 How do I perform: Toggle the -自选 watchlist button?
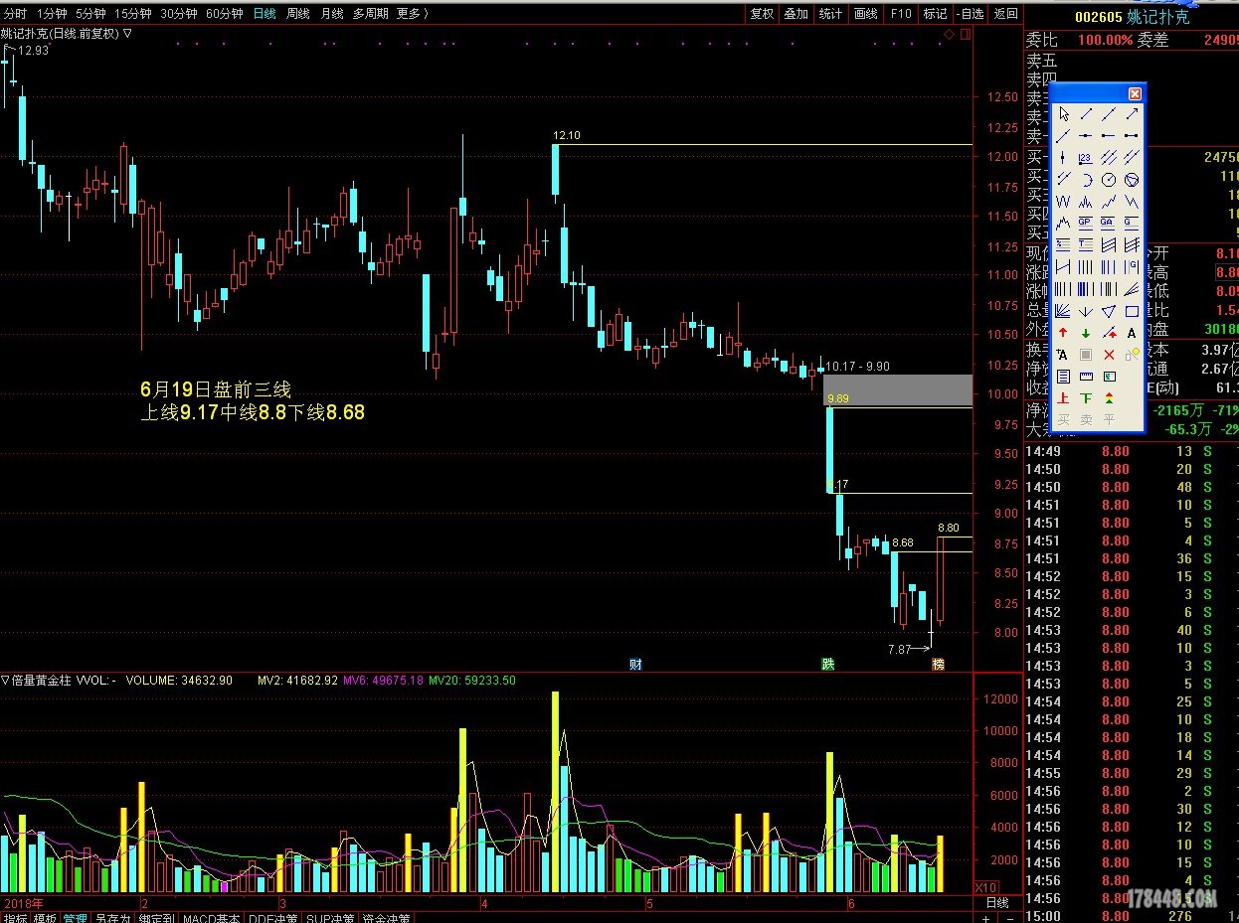click(970, 14)
